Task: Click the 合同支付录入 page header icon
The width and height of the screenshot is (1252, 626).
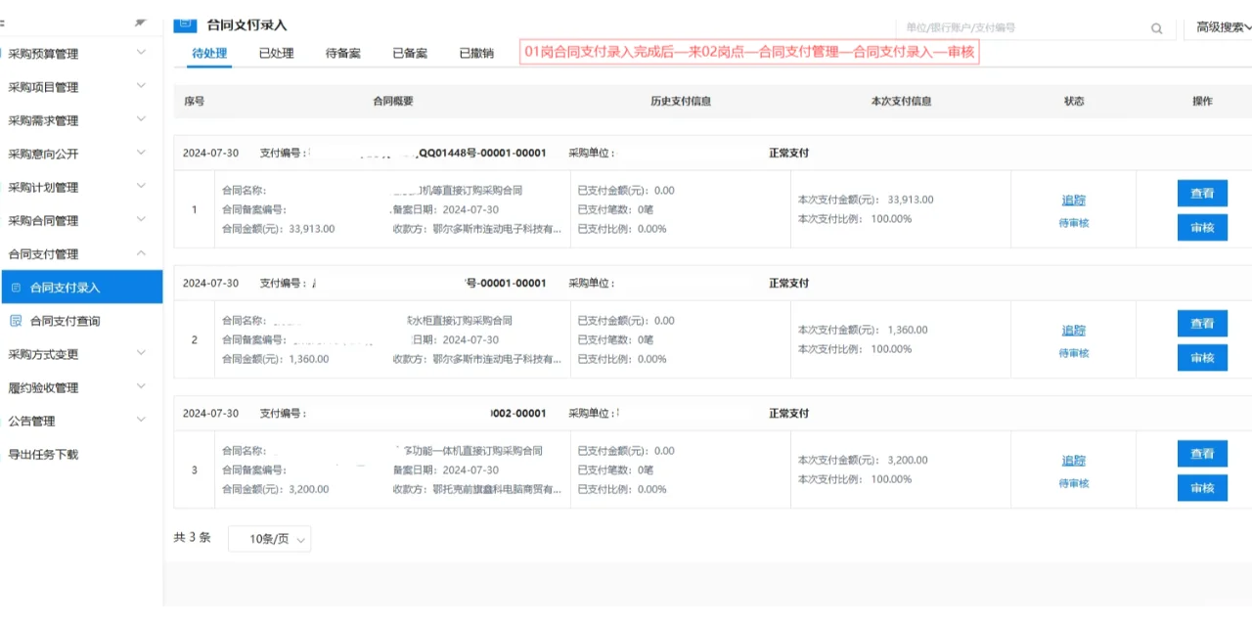Action: [185, 24]
